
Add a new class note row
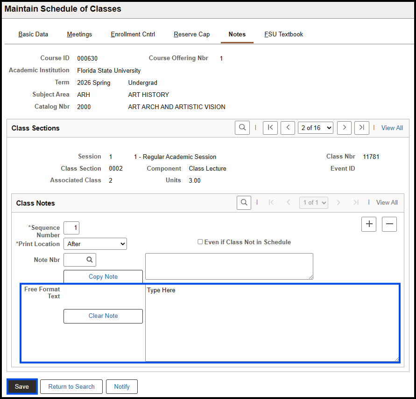(368, 224)
